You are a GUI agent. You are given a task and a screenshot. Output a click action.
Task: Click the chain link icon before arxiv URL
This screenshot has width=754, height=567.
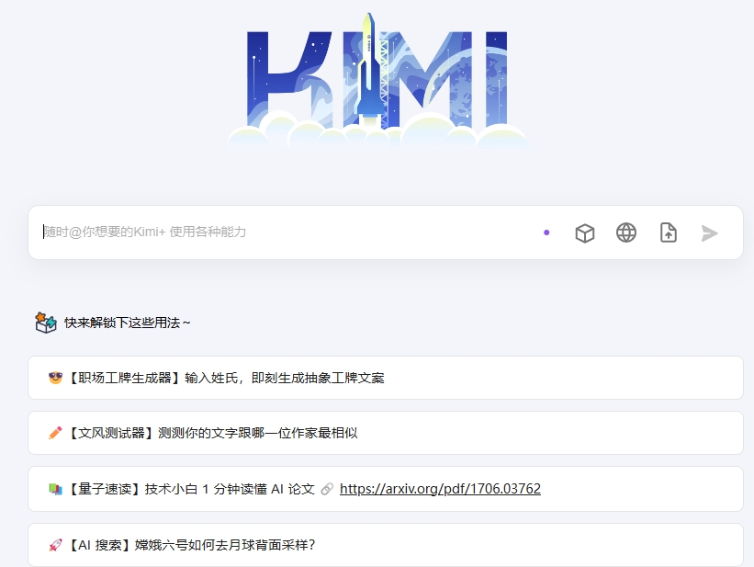tap(327, 490)
